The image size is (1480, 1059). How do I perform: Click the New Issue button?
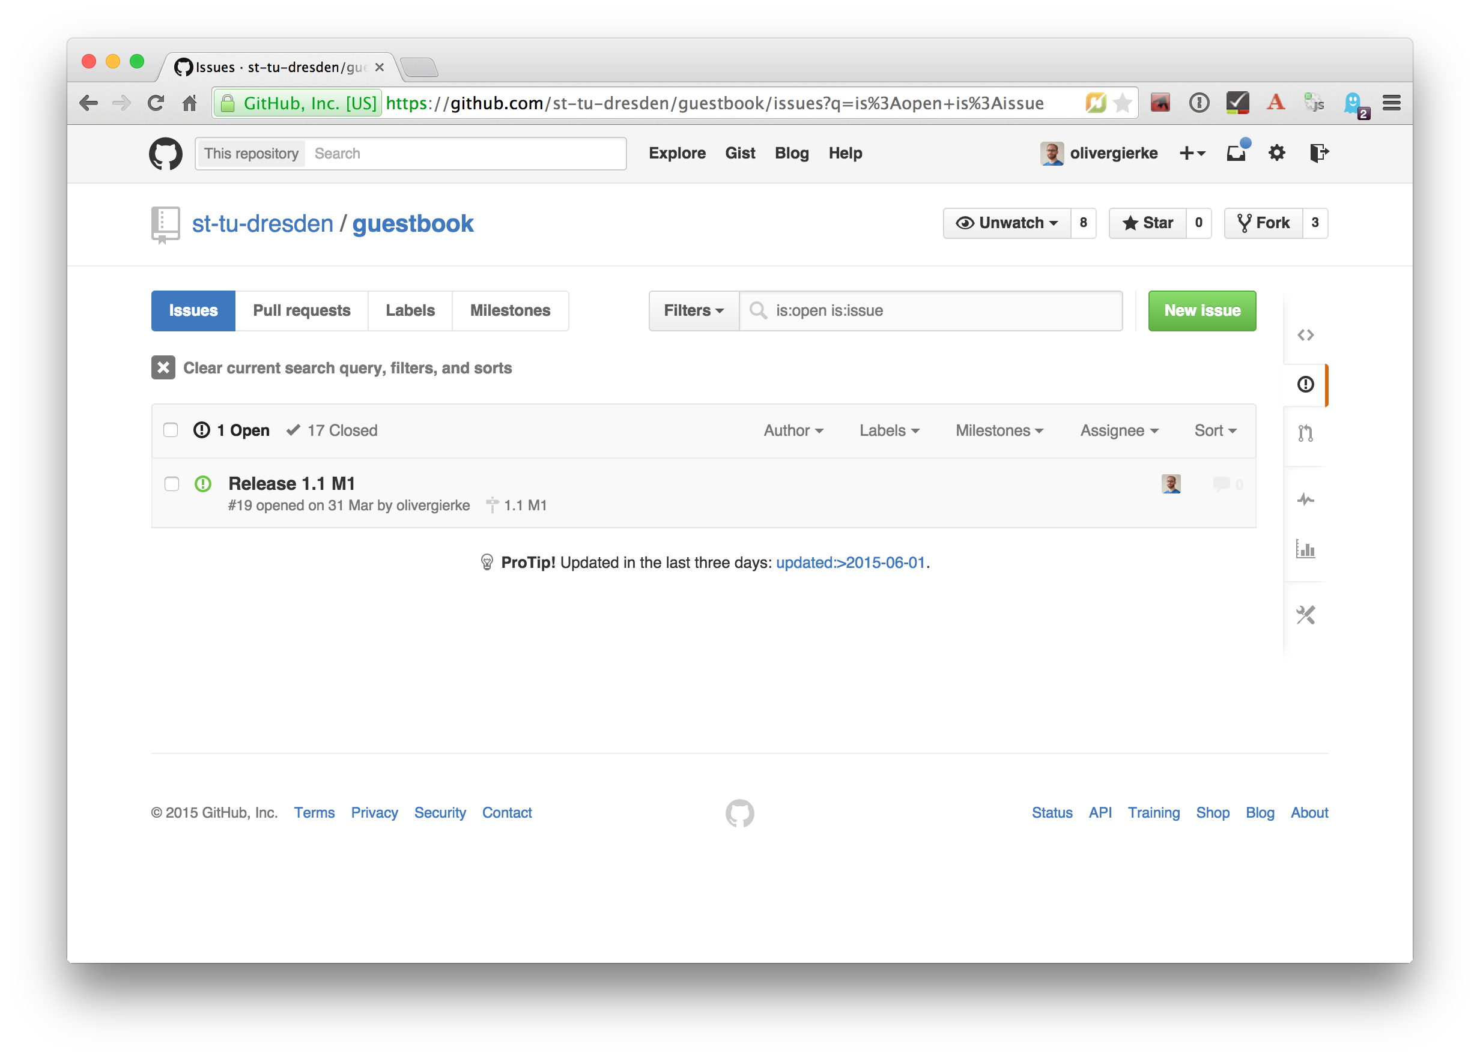pyautogui.click(x=1199, y=309)
